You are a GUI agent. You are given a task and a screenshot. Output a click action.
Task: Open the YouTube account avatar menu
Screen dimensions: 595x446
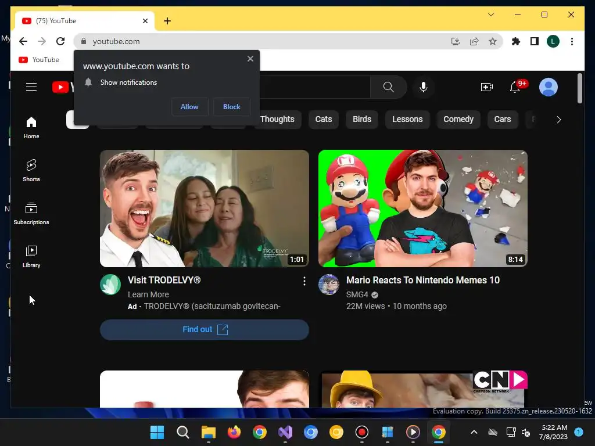pyautogui.click(x=549, y=87)
